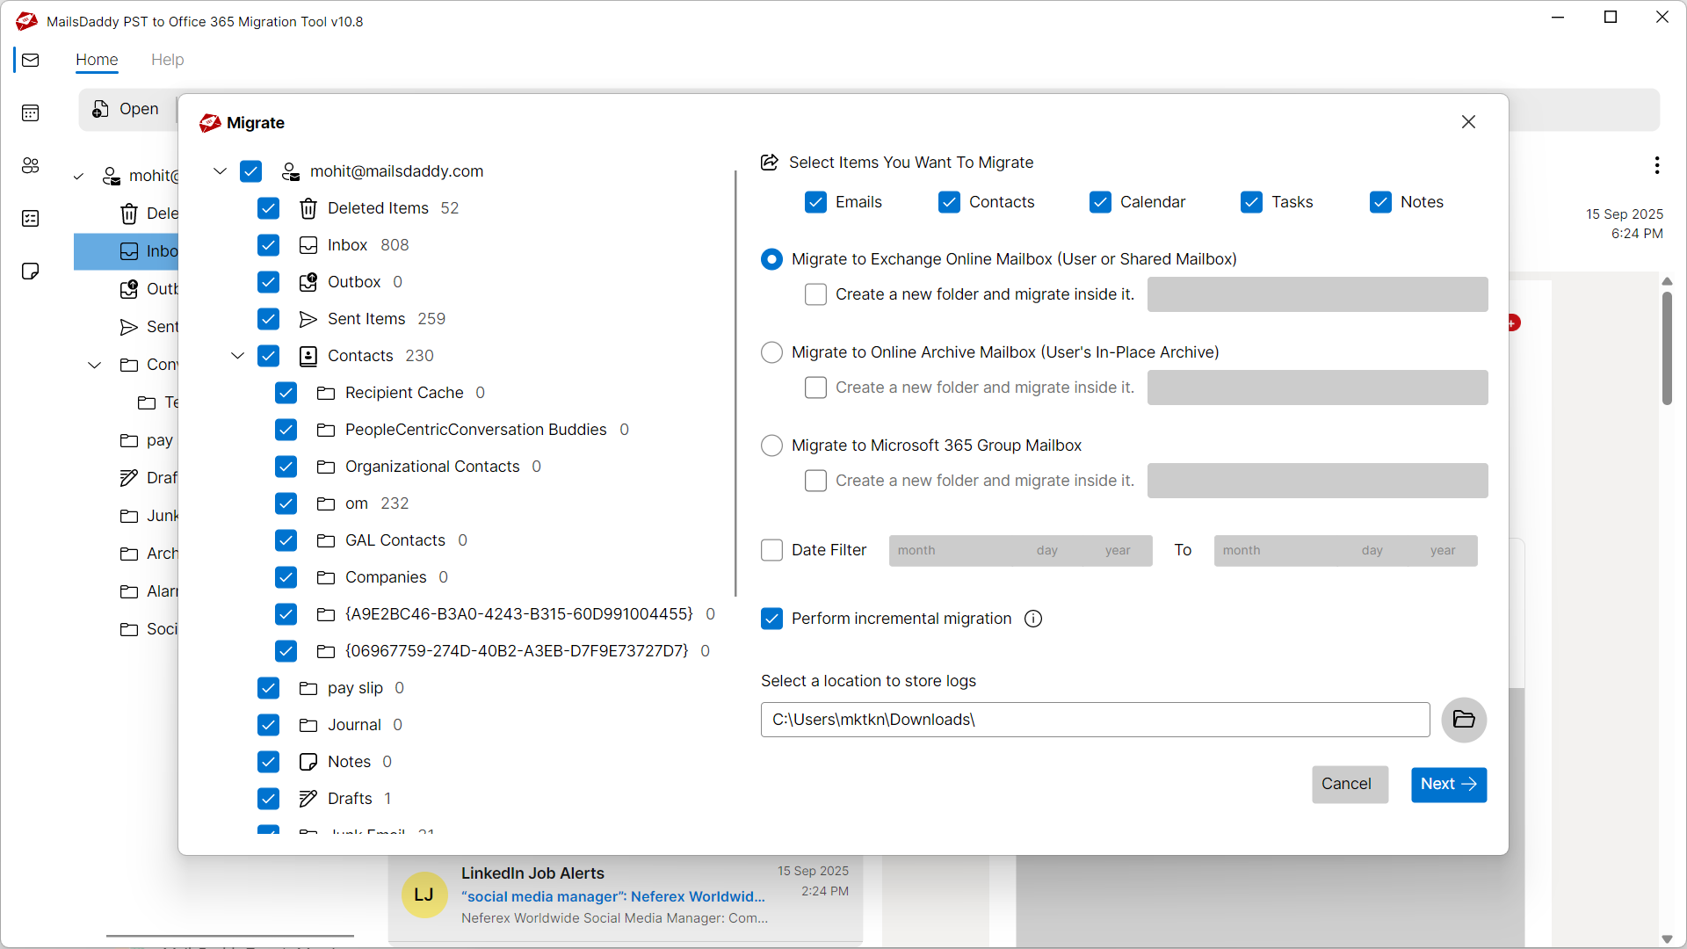Open the Contacts view in the sidebar

(31, 165)
